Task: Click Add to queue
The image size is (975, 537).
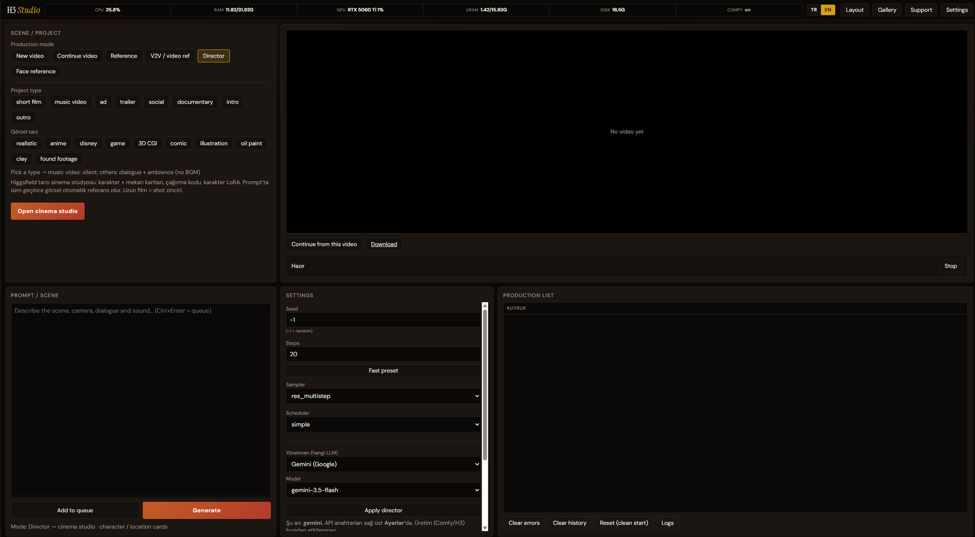Action: (75, 511)
